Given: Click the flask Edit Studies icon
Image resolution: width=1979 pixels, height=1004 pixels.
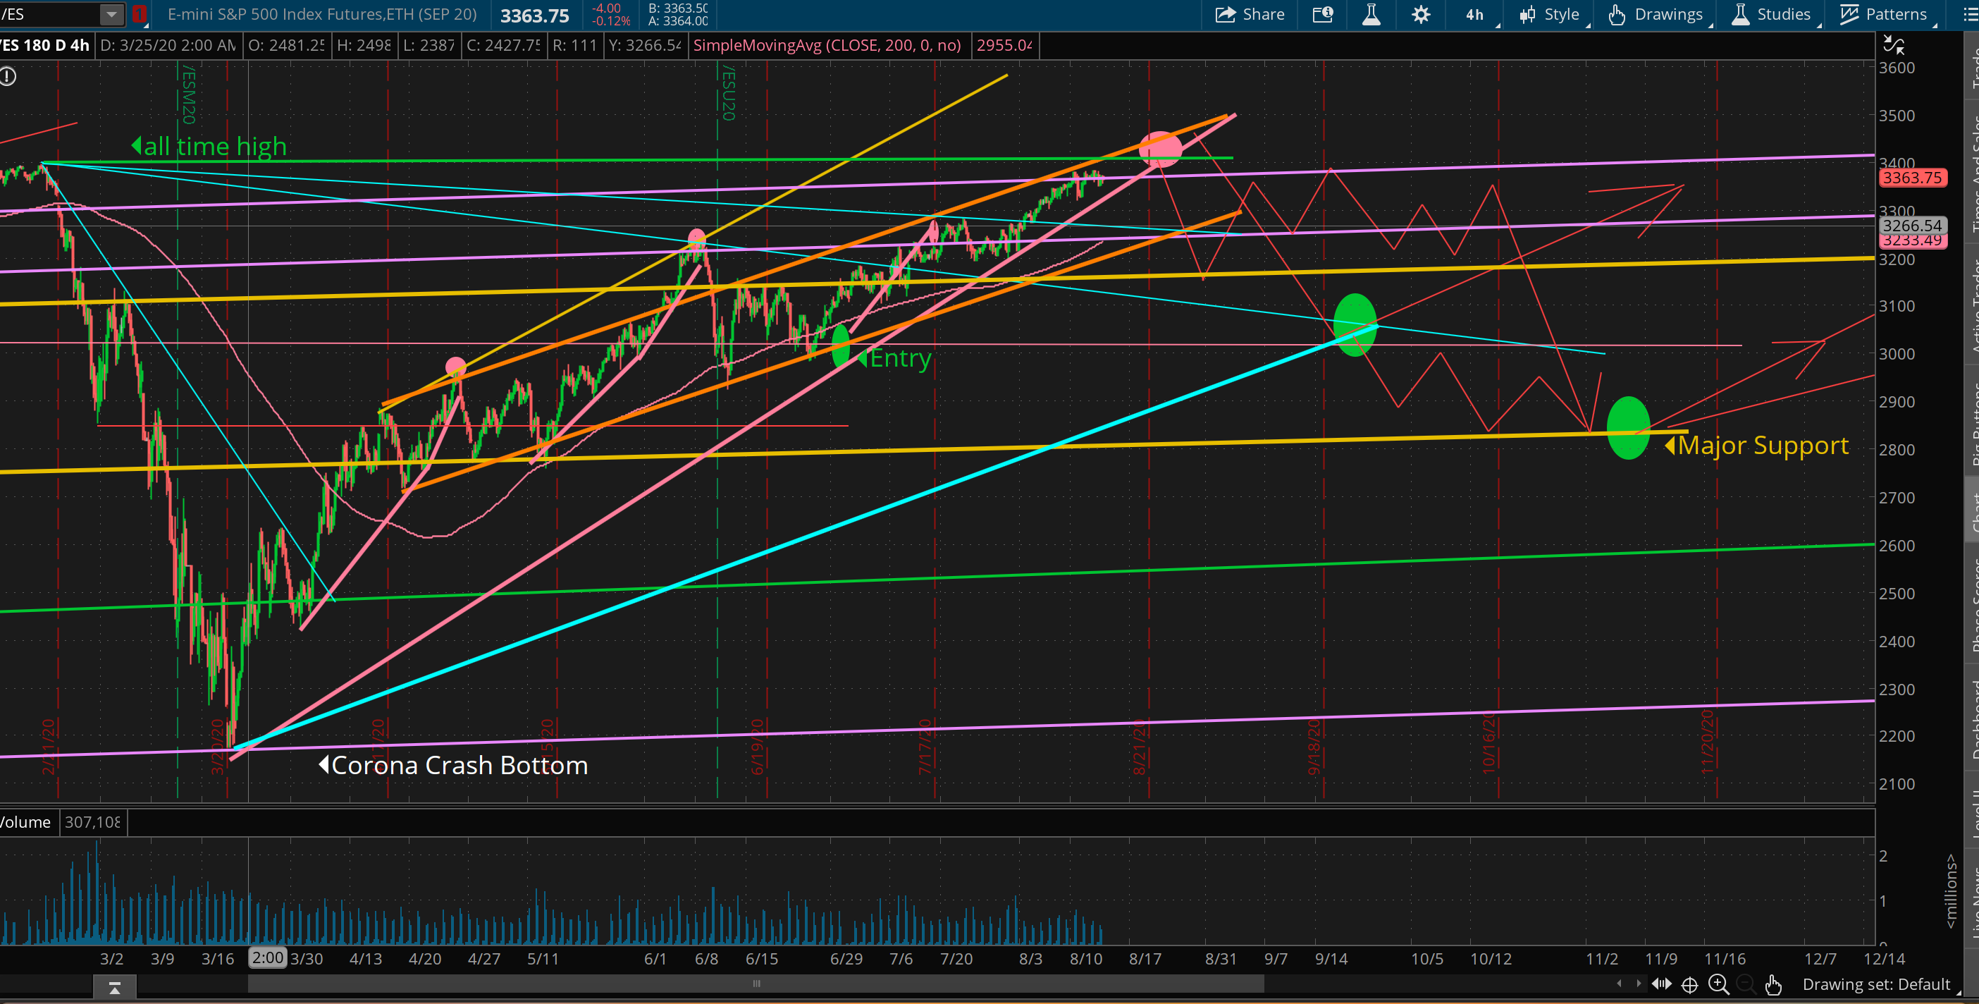Looking at the screenshot, I should 1371,15.
